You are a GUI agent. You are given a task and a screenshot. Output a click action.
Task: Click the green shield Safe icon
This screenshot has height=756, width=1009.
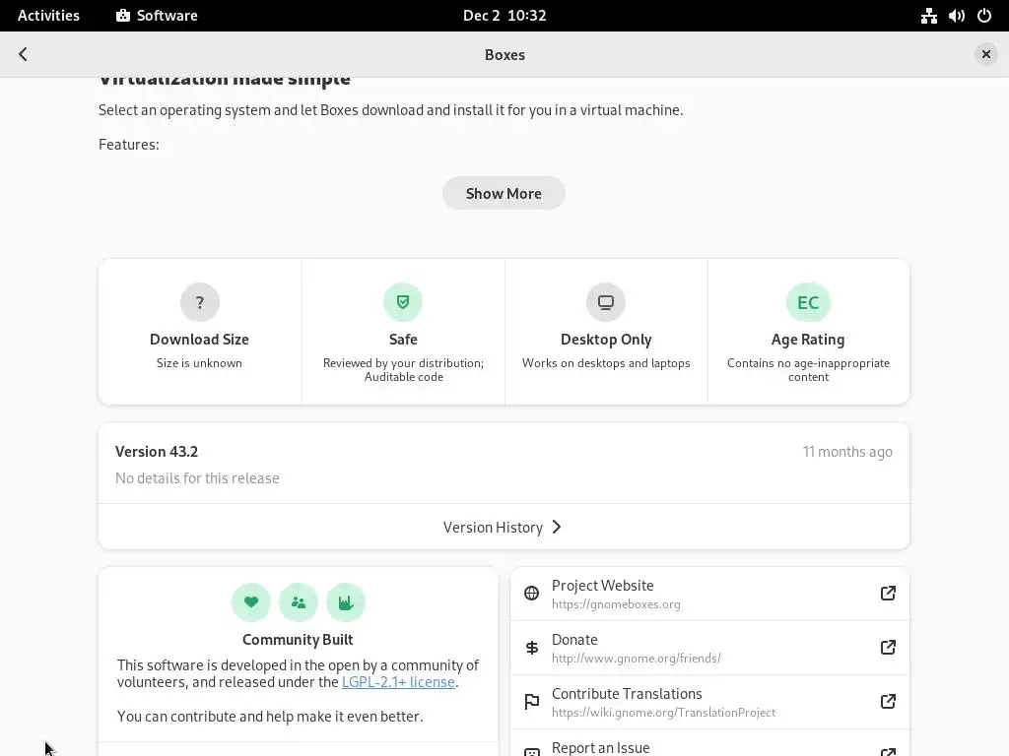tap(403, 302)
